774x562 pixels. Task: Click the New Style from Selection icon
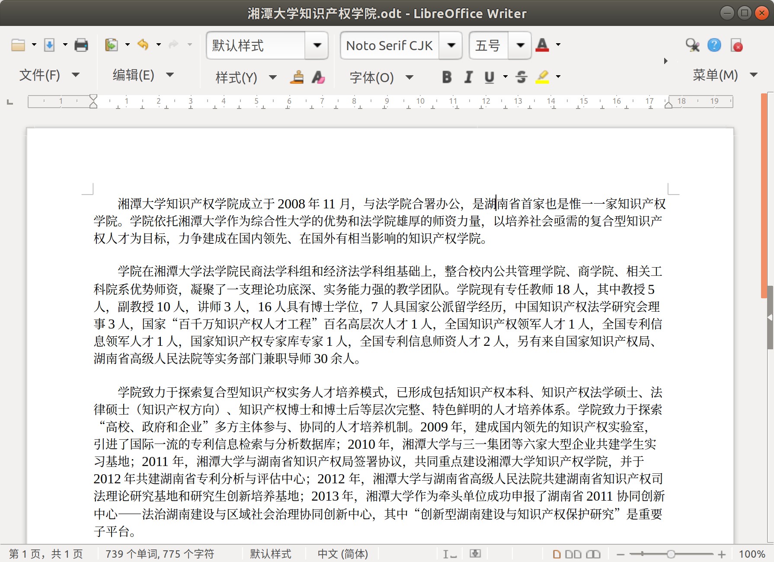[x=318, y=77]
